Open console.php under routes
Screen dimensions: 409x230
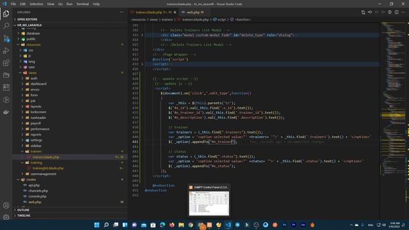(37, 196)
